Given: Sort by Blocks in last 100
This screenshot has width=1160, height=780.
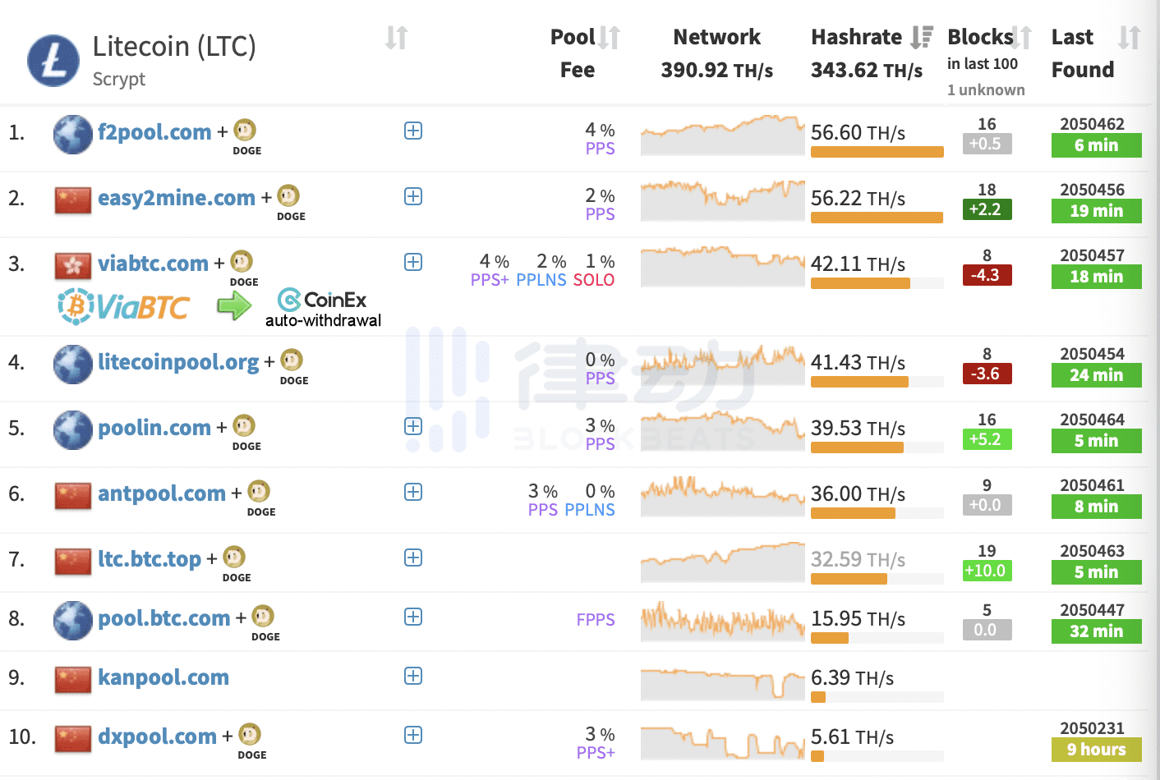Looking at the screenshot, I should tap(1021, 38).
